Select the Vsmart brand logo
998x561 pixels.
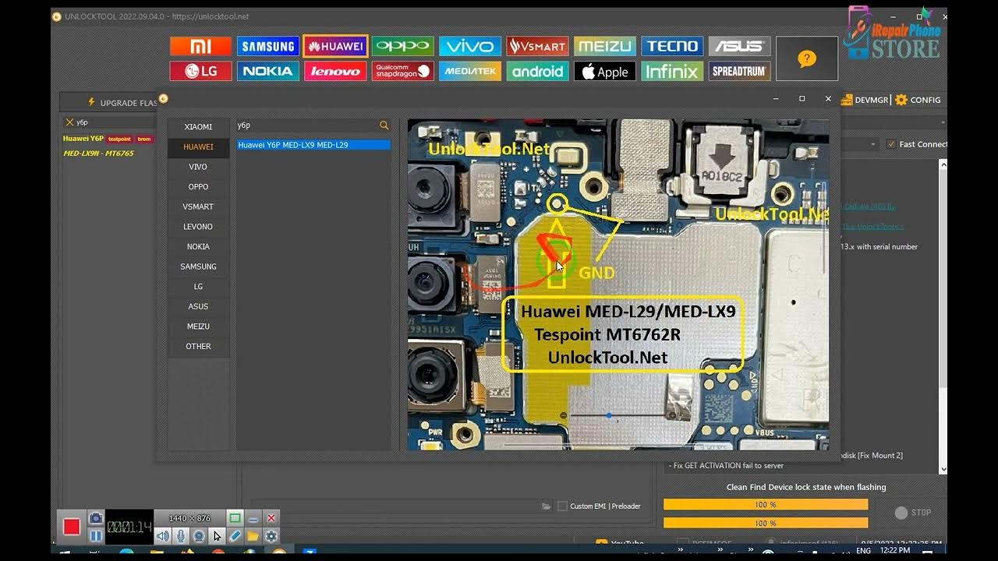[x=537, y=46]
